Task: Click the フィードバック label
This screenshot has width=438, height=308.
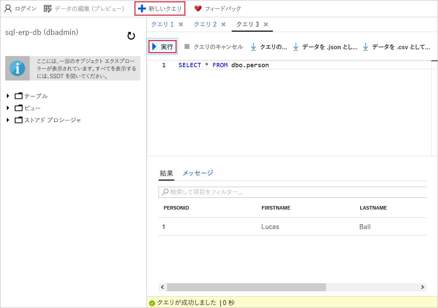Action: [223, 9]
